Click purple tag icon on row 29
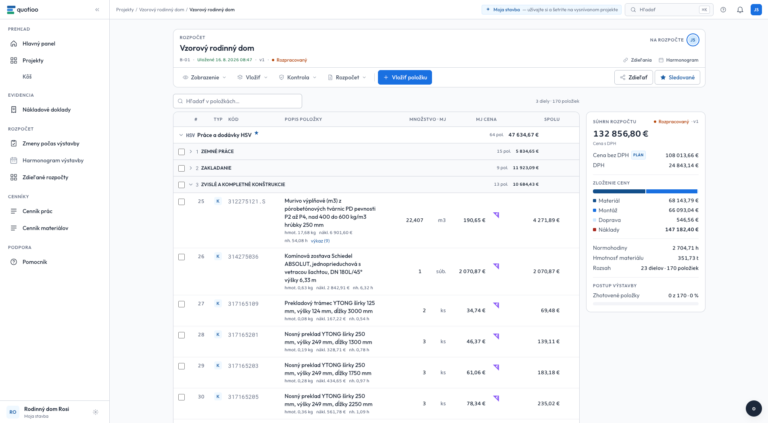The width and height of the screenshot is (768, 423). click(x=496, y=367)
